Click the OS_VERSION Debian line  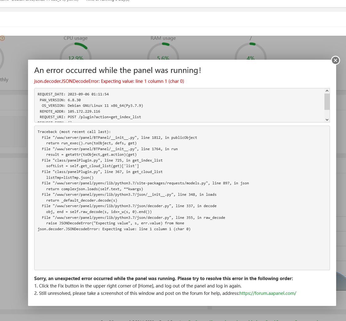point(92,106)
